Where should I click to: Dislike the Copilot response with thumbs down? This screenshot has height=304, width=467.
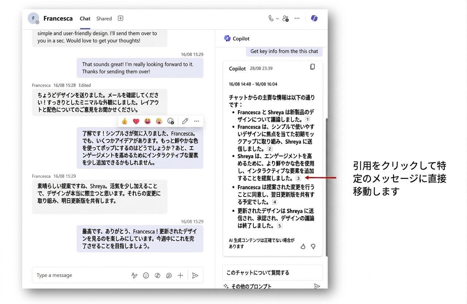(x=313, y=247)
